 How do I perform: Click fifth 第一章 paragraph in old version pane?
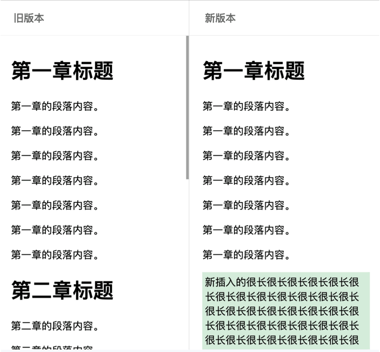click(x=55, y=205)
